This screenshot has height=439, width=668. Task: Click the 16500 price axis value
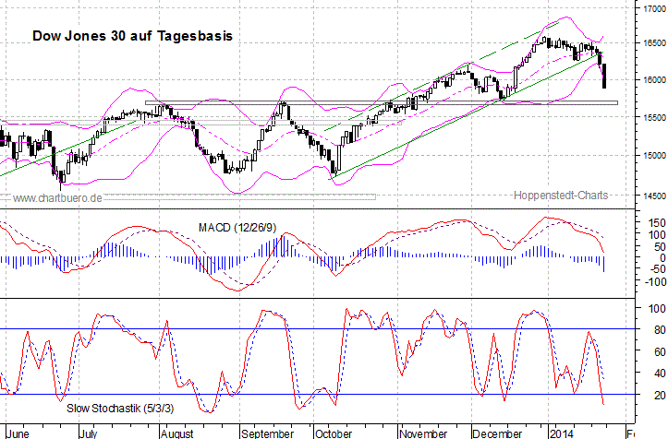[x=654, y=43]
